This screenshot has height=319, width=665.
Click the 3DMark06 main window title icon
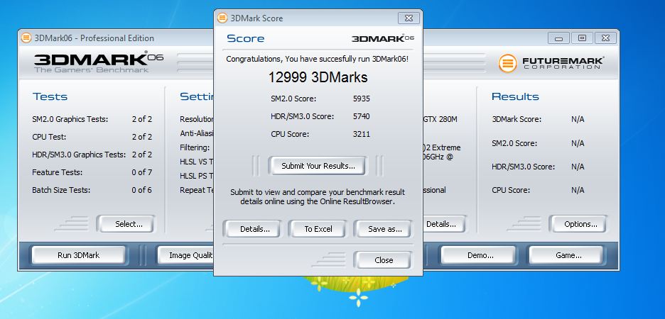(x=26, y=38)
